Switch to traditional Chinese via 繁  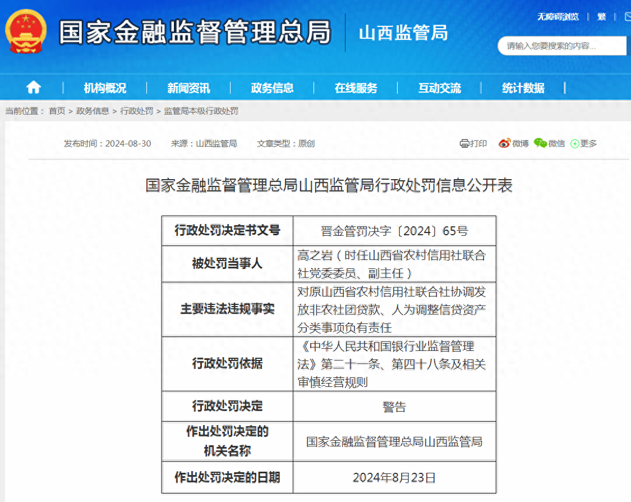point(602,16)
